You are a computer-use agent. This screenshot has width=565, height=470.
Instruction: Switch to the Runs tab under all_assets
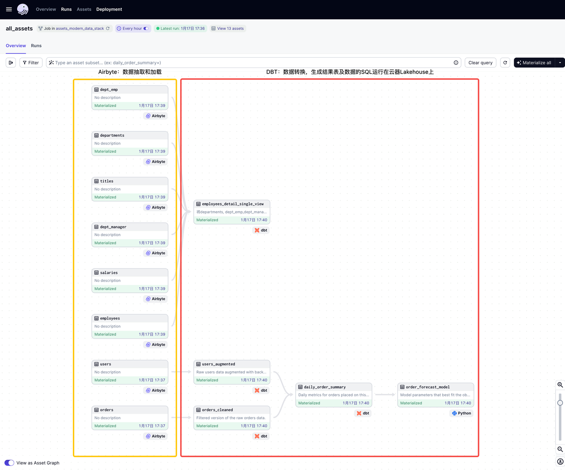pos(36,46)
